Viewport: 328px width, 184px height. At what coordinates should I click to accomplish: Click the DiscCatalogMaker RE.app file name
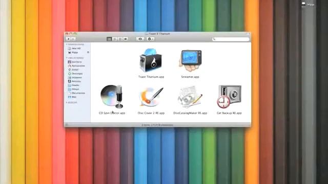coord(190,113)
